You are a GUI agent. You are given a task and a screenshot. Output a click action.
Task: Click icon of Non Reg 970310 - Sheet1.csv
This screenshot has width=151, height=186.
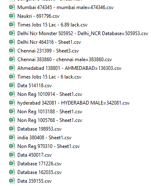point(12,146)
